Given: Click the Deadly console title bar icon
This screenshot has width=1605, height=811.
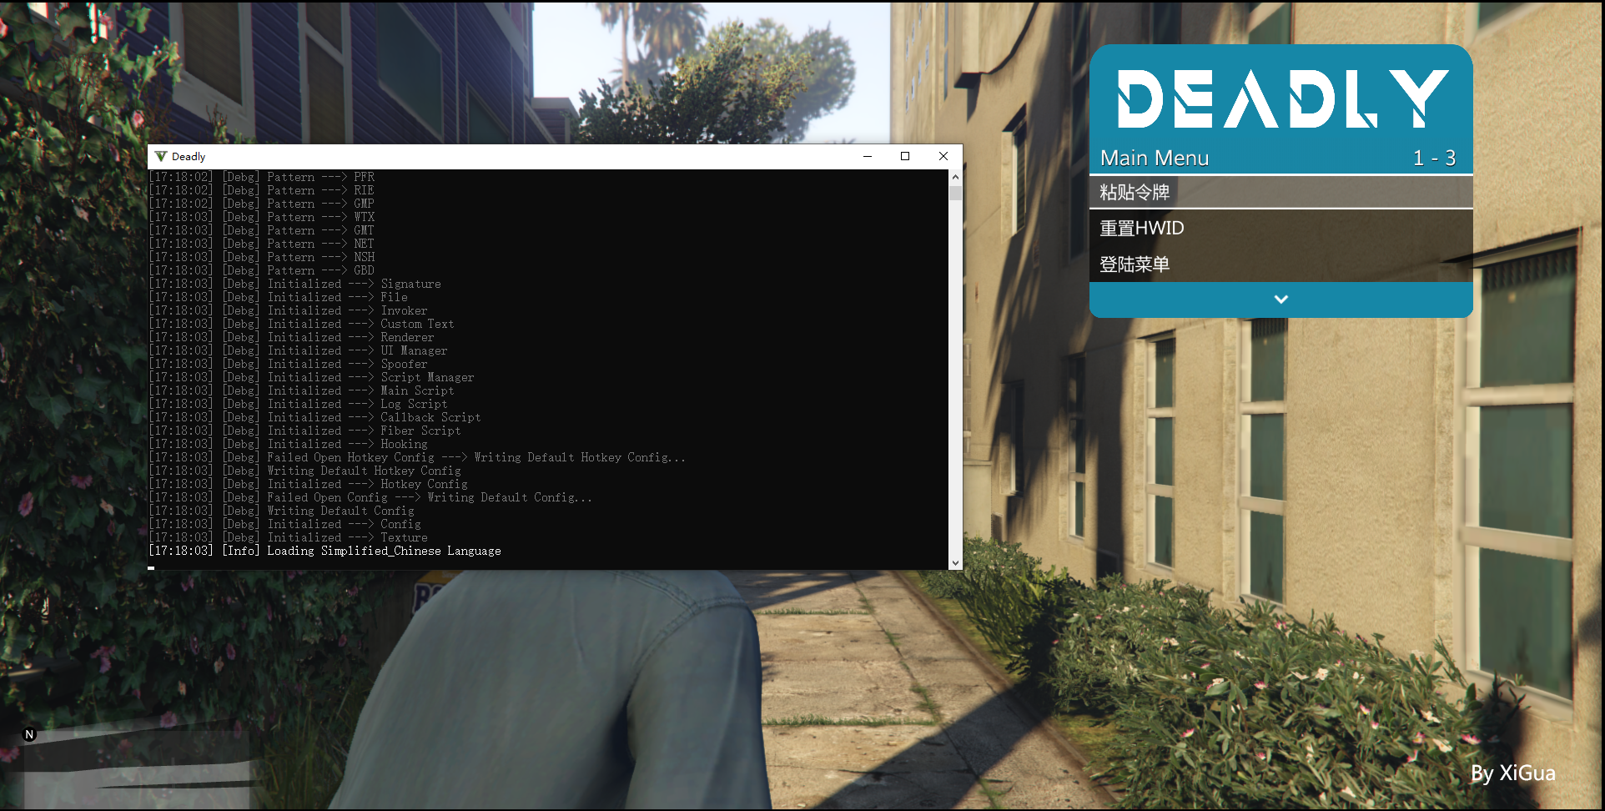Looking at the screenshot, I should (161, 156).
